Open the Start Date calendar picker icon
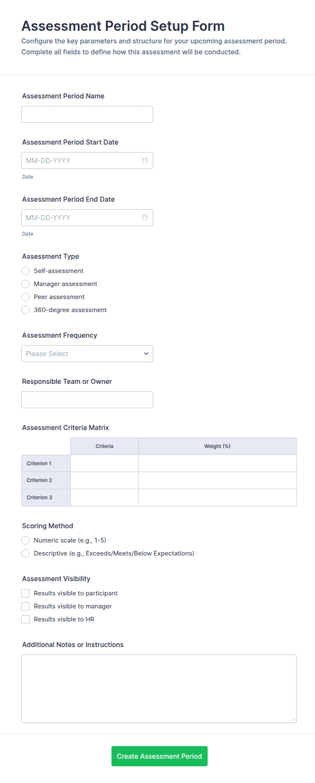The width and height of the screenshot is (315, 783). tap(145, 160)
